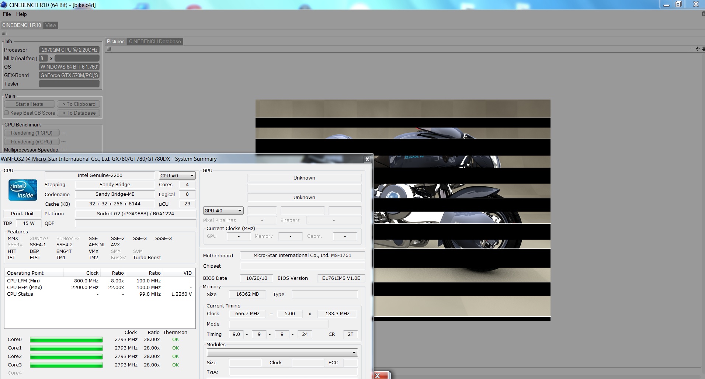Click the CPU HFM (Max) row
This screenshot has width=705, height=379.
(100, 287)
